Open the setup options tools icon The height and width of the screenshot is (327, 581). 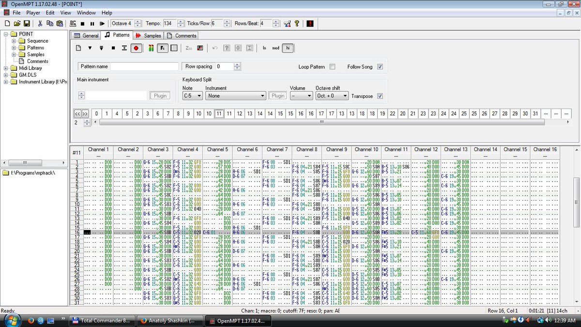[287, 23]
